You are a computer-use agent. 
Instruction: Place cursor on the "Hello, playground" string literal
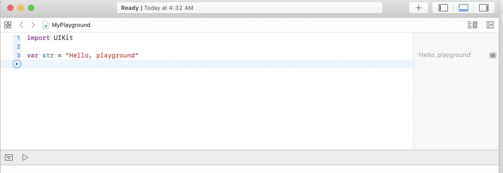pyautogui.click(x=102, y=56)
